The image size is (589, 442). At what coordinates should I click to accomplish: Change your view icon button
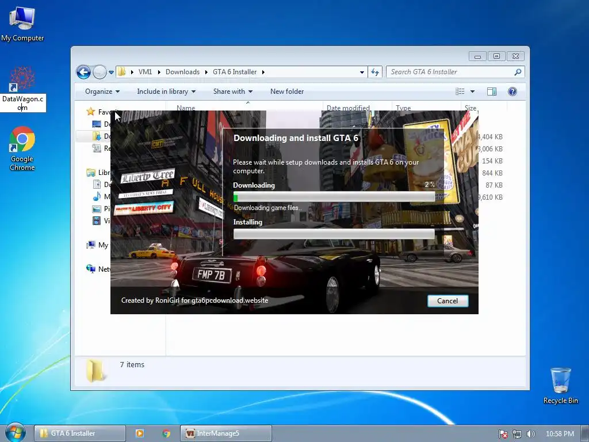coord(460,92)
